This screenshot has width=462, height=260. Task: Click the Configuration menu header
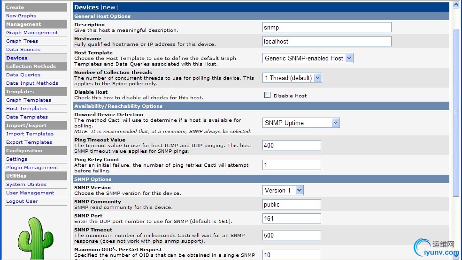[x=36, y=150]
